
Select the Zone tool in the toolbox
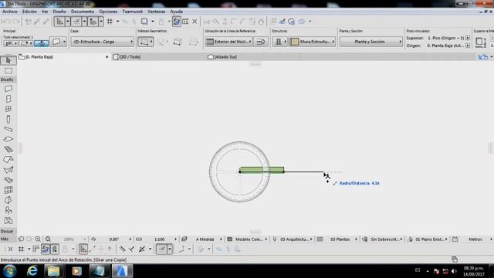tap(8, 220)
